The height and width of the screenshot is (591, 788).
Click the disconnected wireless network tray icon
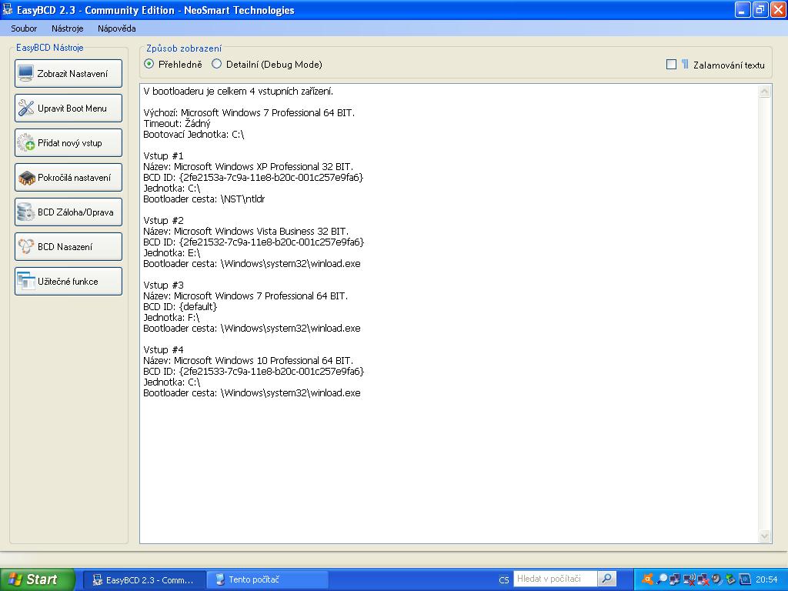point(689,579)
